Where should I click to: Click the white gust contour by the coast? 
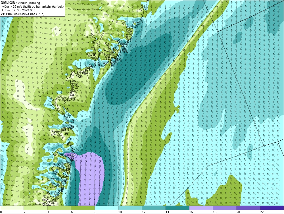click(x=70, y=155)
